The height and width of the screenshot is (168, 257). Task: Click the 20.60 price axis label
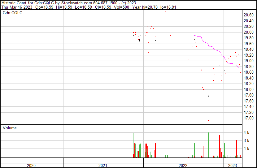tap(249, 15)
